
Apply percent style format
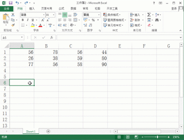coord(93,20)
